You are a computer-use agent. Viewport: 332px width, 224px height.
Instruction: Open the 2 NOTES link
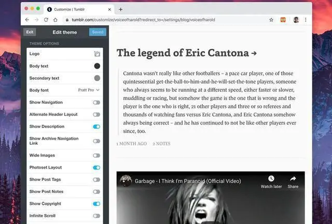(161, 144)
